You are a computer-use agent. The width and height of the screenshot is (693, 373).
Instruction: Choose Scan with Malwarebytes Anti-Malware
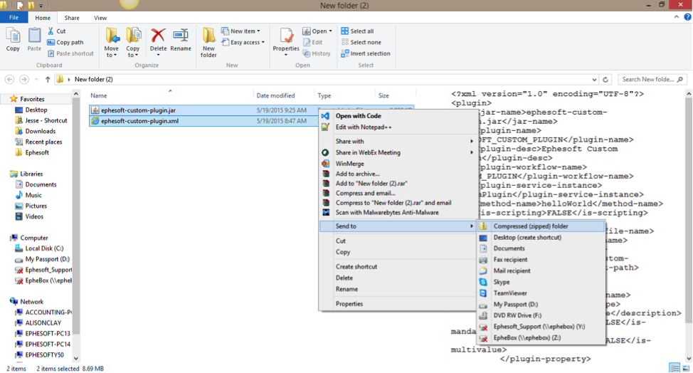(387, 213)
